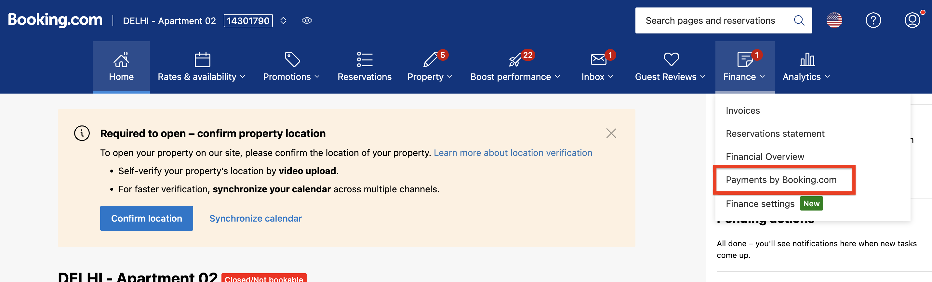Dismiss the location confirmation banner
This screenshot has height=282, width=932.
(611, 134)
